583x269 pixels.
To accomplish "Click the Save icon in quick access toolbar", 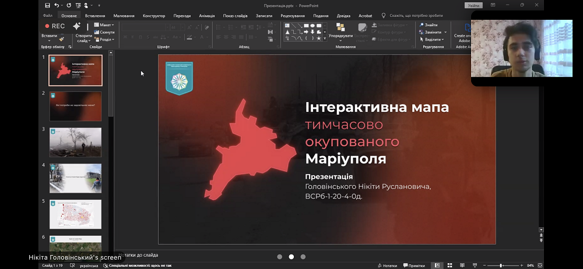I will click(47, 5).
